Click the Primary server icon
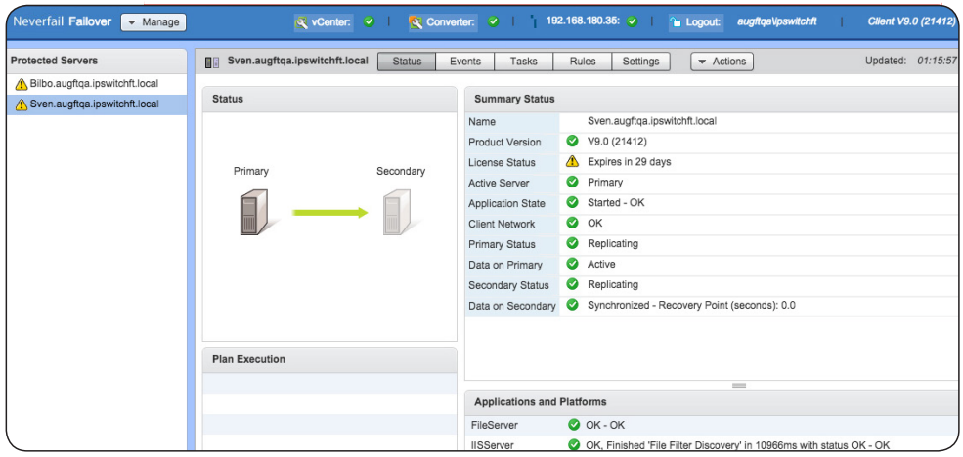The image size is (963, 457). coord(253,213)
